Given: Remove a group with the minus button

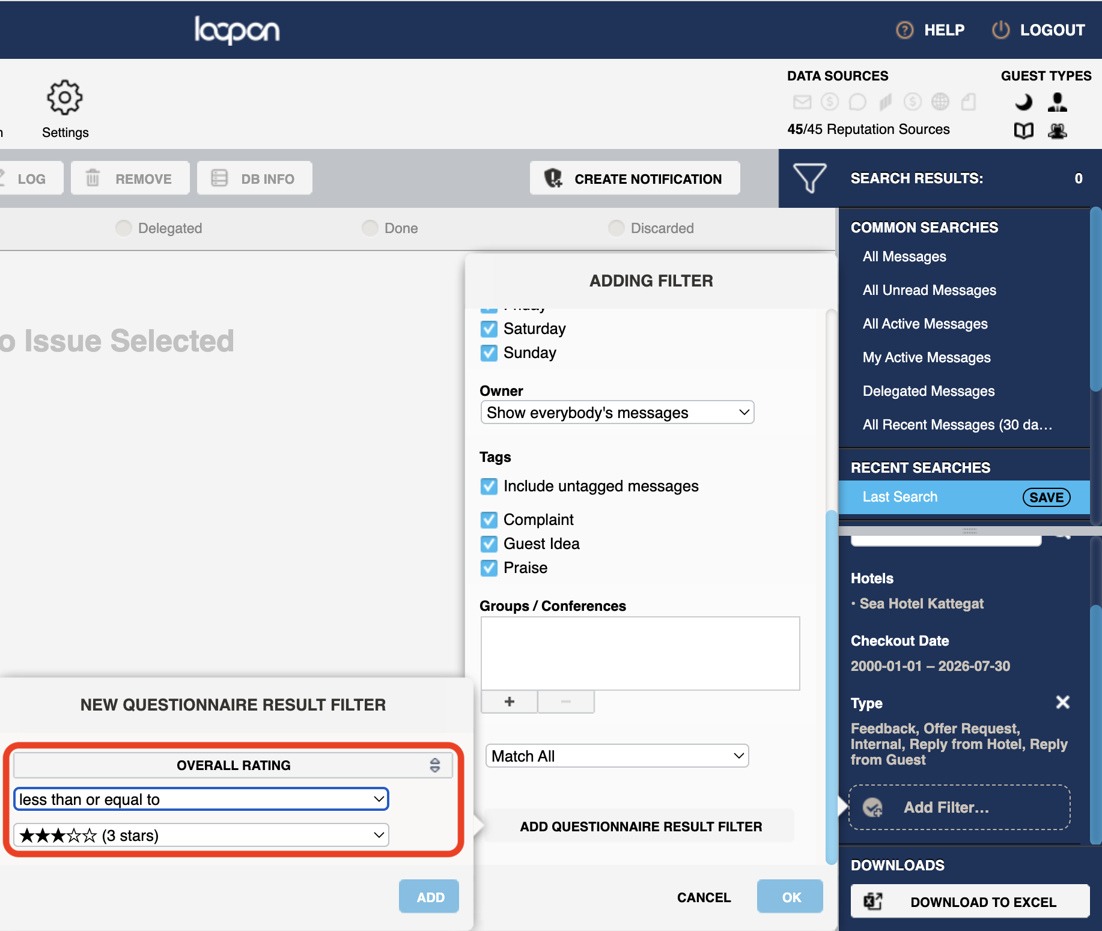Looking at the screenshot, I should coord(566,702).
